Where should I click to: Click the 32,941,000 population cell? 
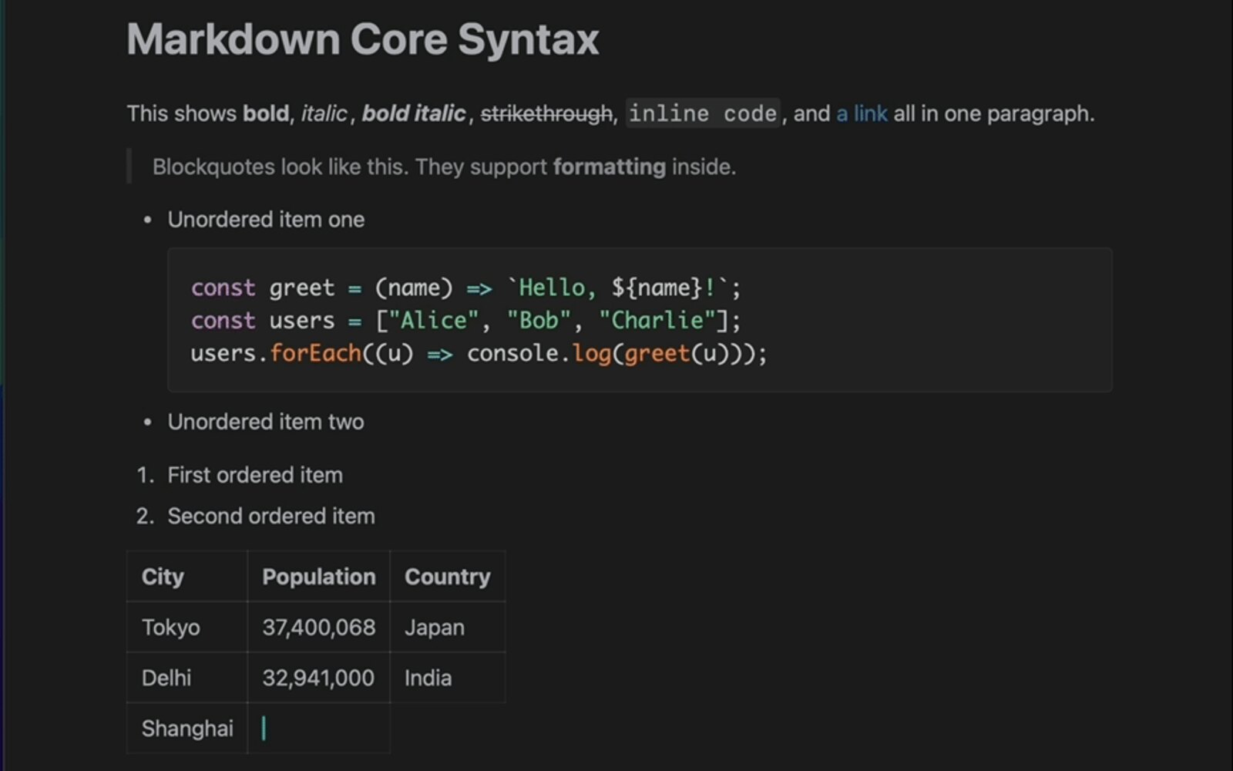319,678
